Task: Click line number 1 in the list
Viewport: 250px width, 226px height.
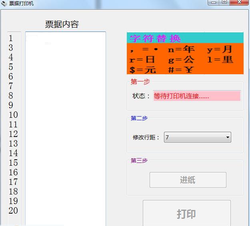Action: pos(11,38)
